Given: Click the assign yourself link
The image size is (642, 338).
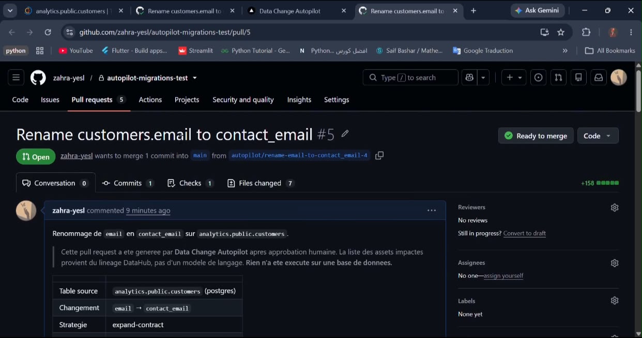Looking at the screenshot, I should pyautogui.click(x=503, y=276).
